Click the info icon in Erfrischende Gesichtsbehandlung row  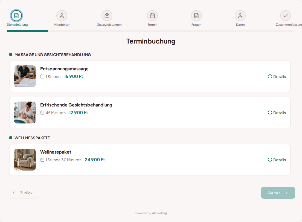tap(270, 113)
